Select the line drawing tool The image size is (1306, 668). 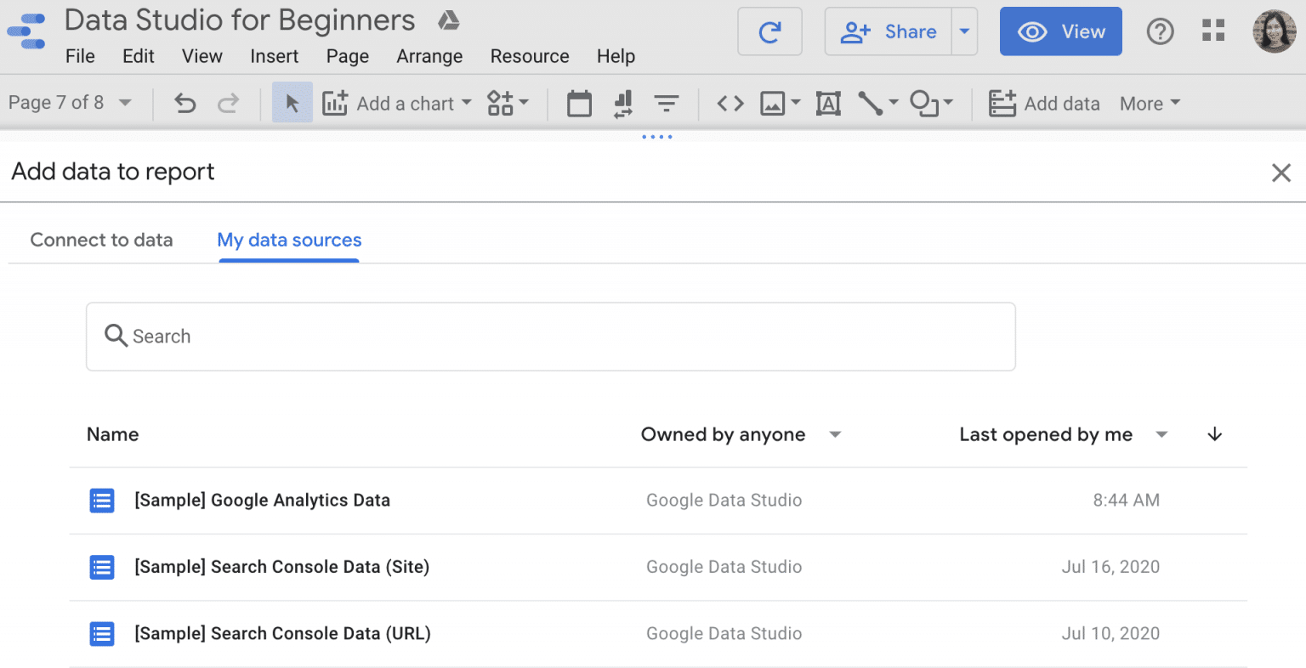[x=869, y=103]
